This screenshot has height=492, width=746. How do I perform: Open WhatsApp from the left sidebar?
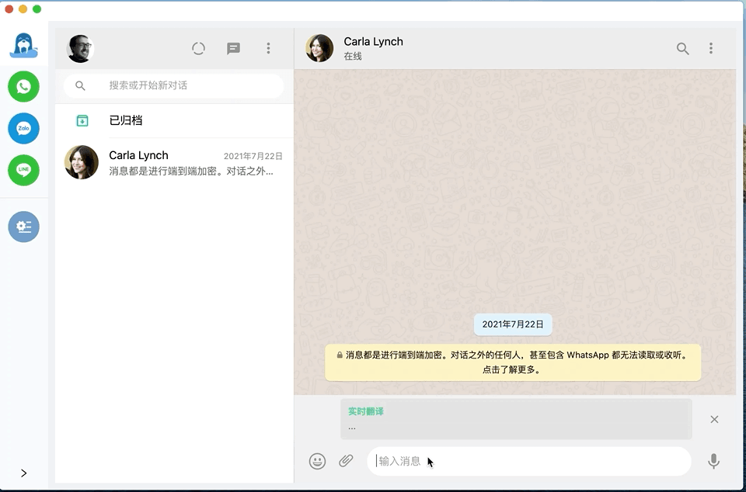(23, 86)
